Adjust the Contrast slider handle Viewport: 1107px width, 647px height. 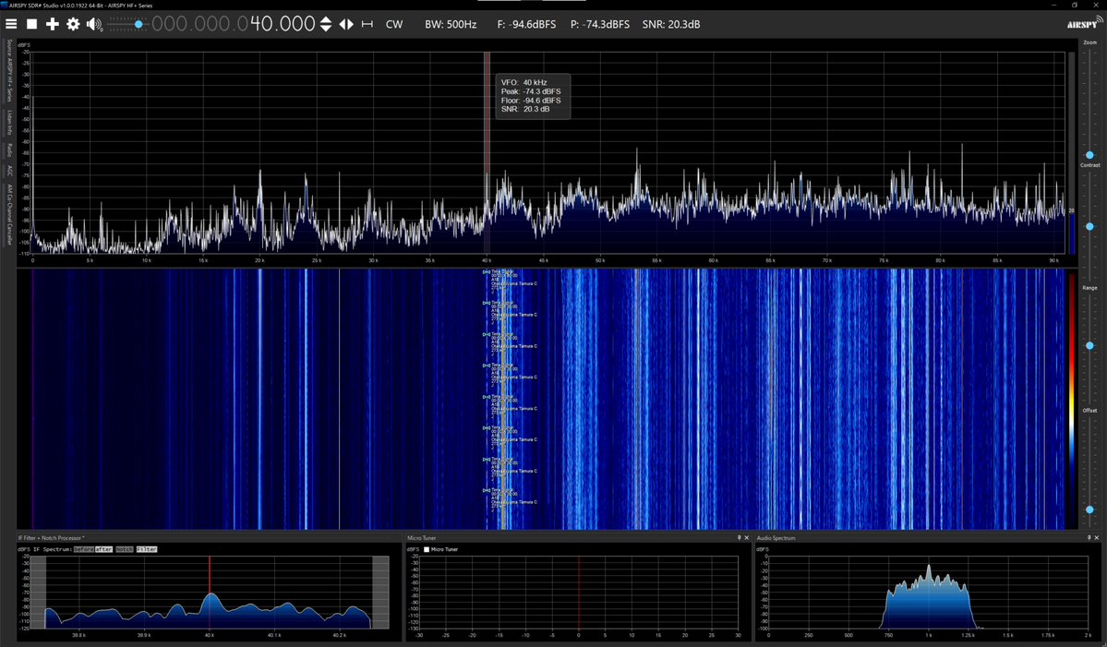point(1089,226)
